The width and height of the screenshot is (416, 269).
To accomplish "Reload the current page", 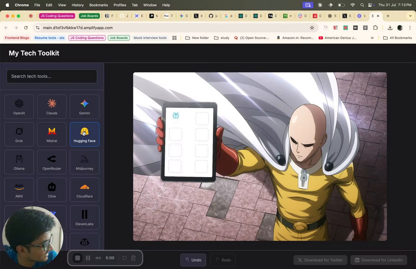I will tap(26, 28).
